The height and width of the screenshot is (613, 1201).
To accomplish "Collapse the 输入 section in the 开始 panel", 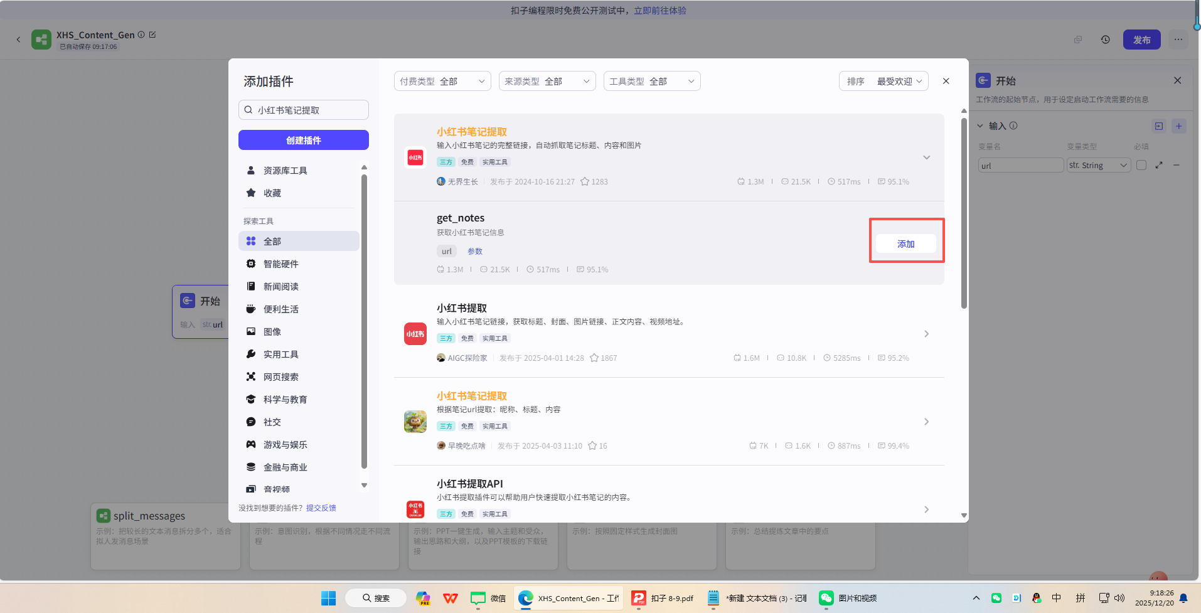I will pos(980,126).
